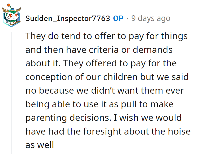Open the "9 days ago" timestamp permalink

click(x=151, y=18)
